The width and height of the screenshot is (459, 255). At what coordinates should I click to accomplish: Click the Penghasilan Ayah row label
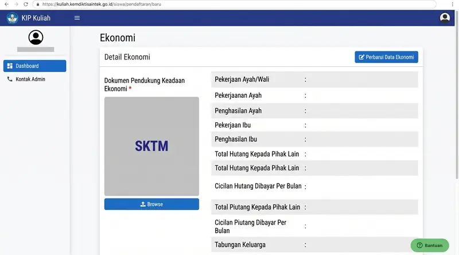(x=238, y=111)
